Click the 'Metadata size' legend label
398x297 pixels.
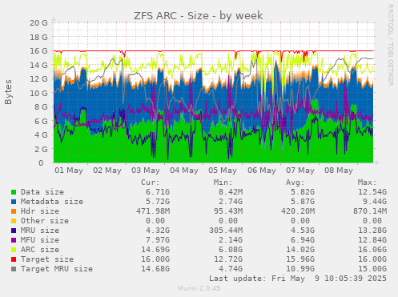click(x=52, y=202)
